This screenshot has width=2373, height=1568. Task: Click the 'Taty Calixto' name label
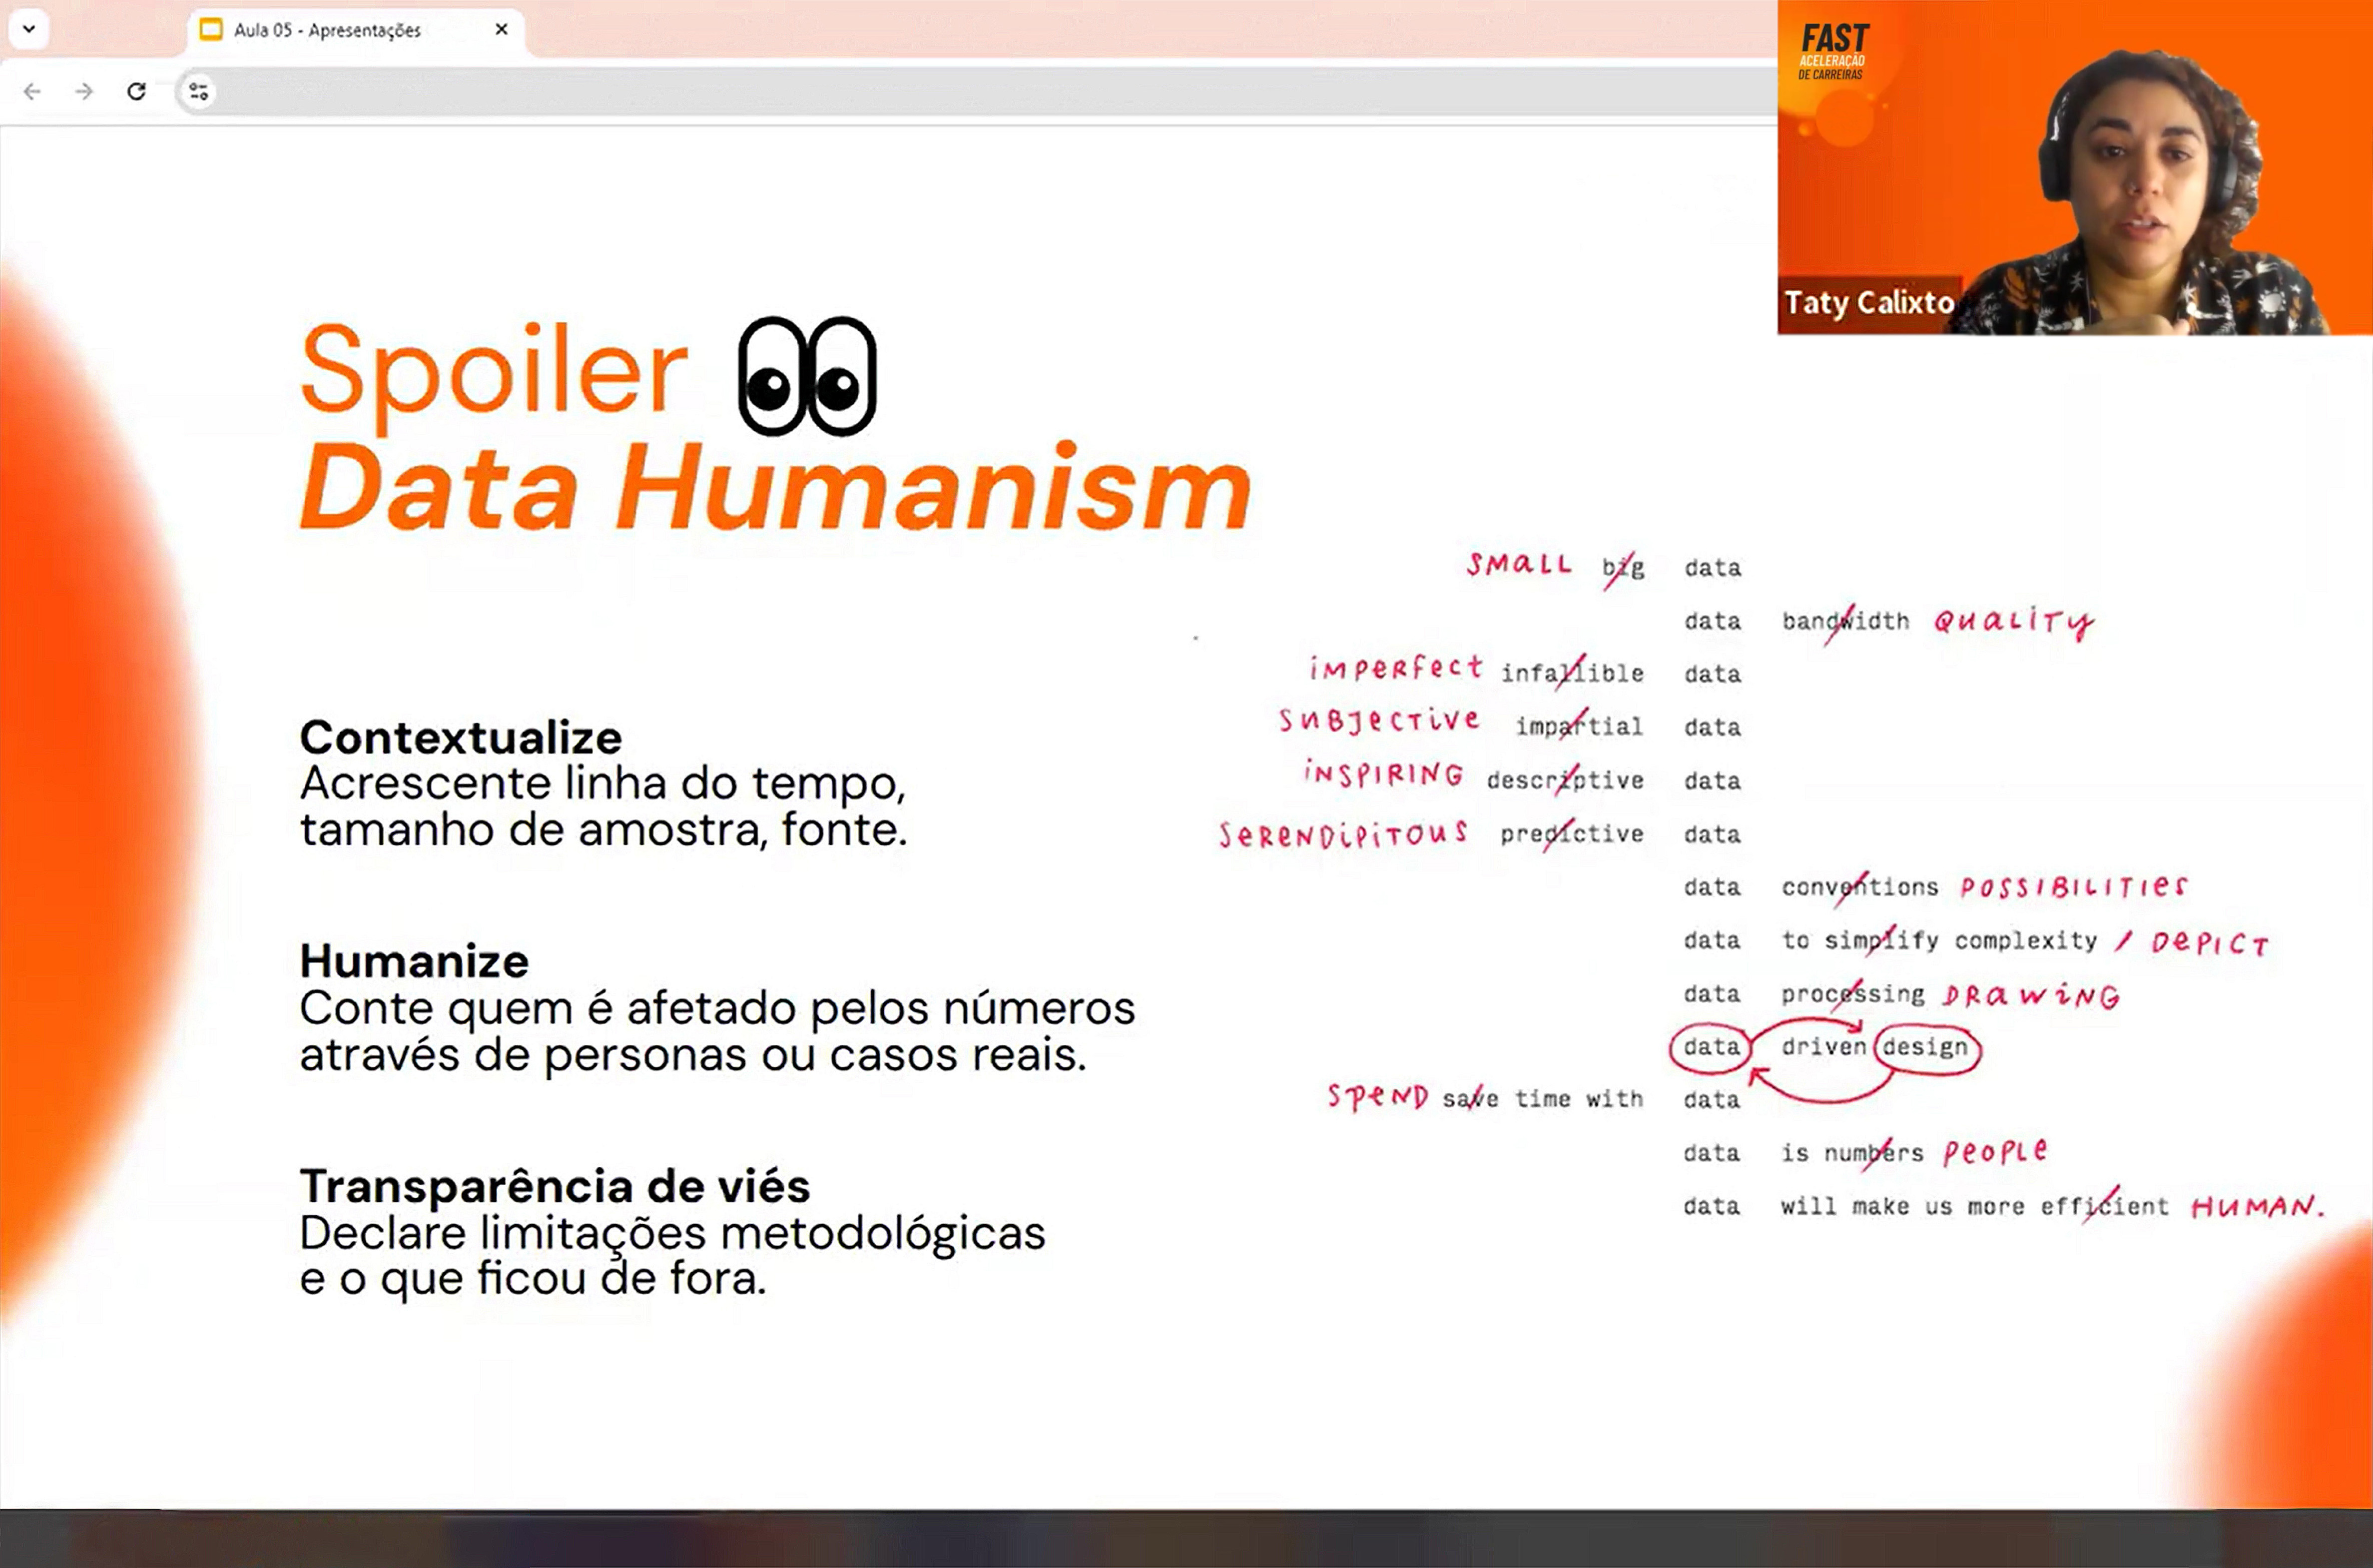[x=1868, y=302]
